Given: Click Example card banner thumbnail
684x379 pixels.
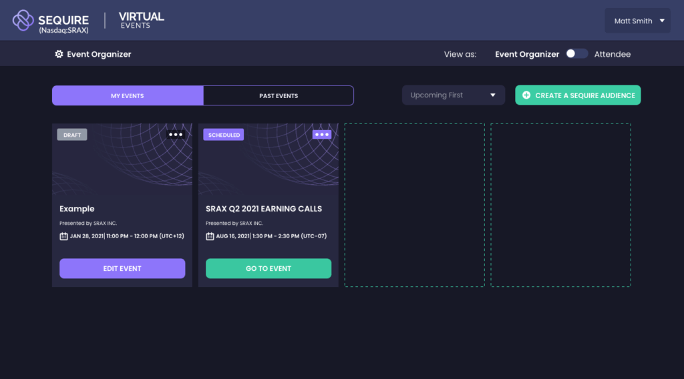Looking at the screenshot, I should point(122,159).
